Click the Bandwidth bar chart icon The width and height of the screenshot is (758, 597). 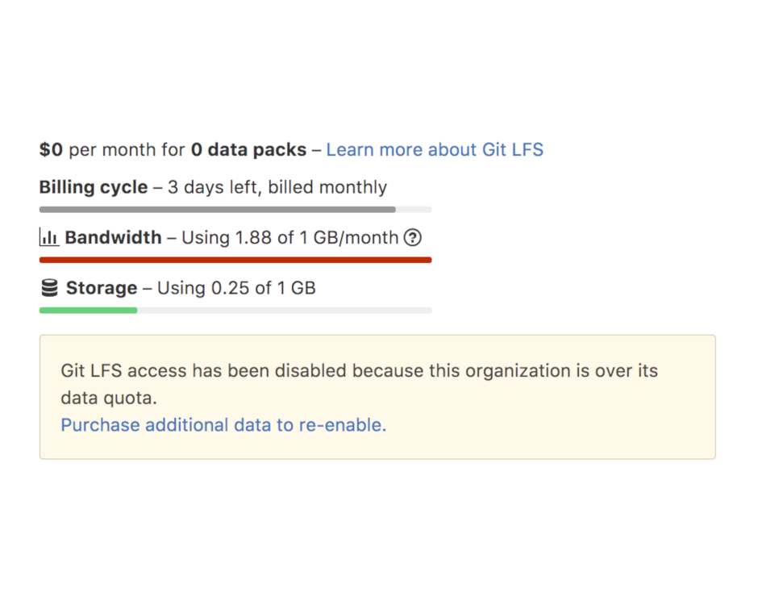(49, 237)
